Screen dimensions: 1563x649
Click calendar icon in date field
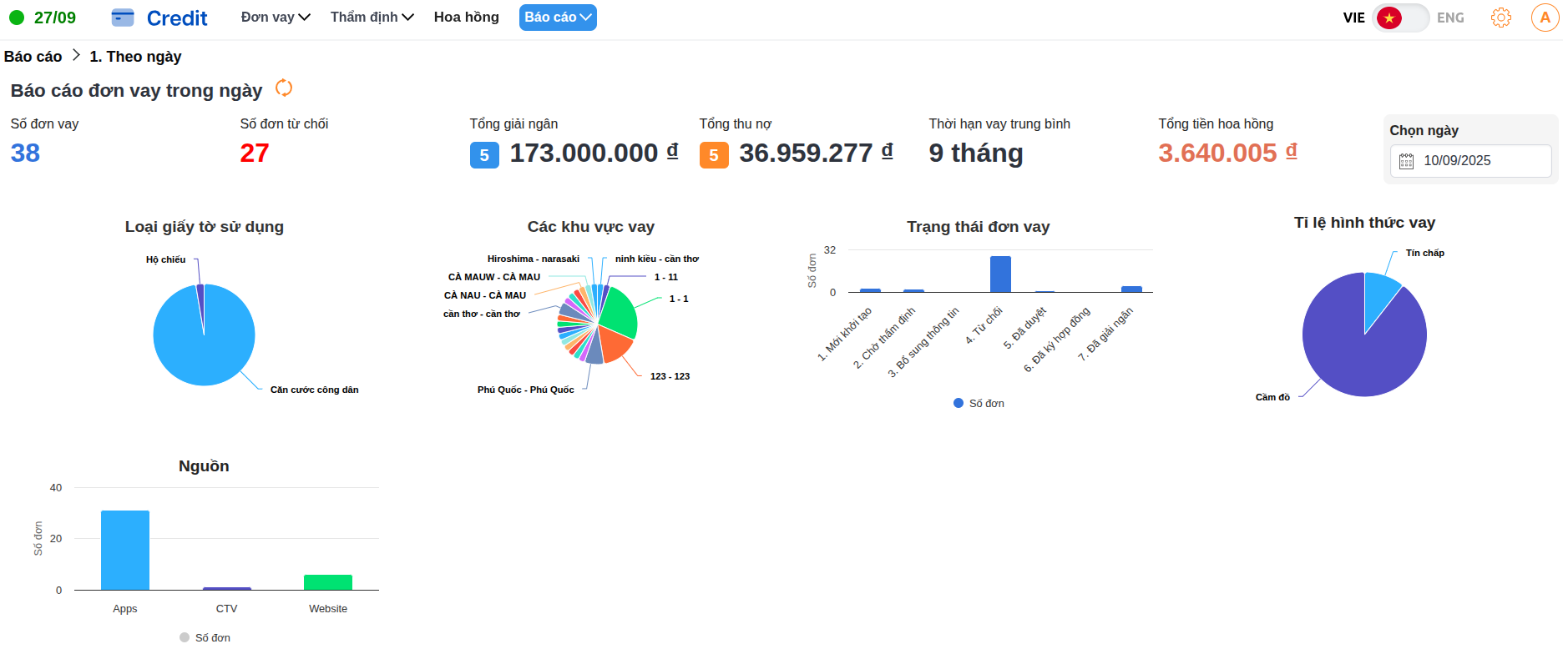click(1406, 161)
